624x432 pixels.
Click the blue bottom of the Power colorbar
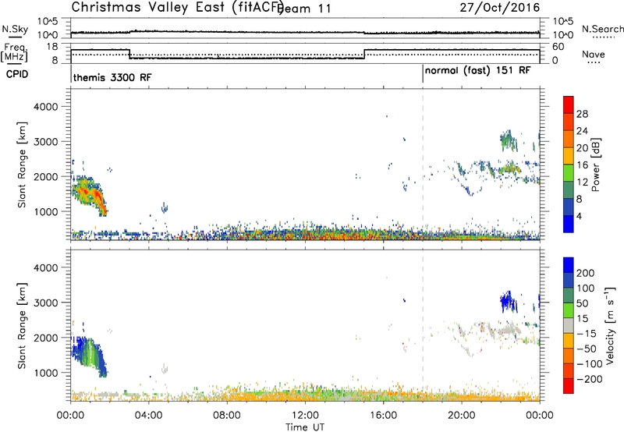click(569, 224)
